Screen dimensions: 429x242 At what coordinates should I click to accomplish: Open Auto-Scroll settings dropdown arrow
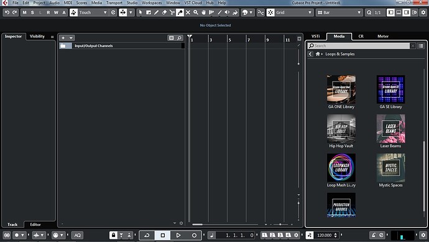pyautogui.click(x=131, y=12)
